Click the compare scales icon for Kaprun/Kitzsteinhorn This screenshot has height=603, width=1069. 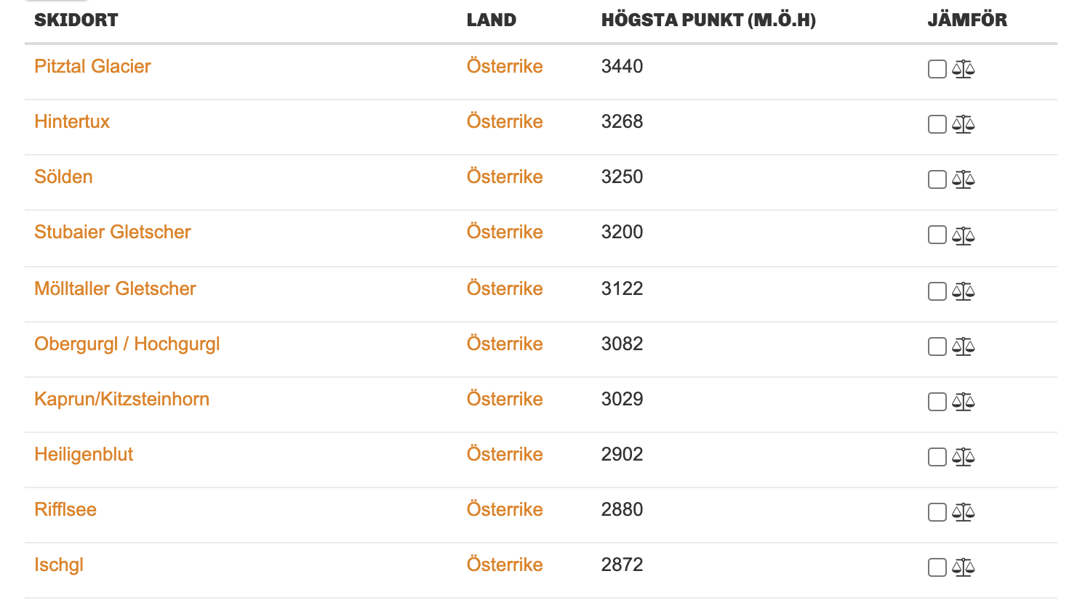(963, 402)
